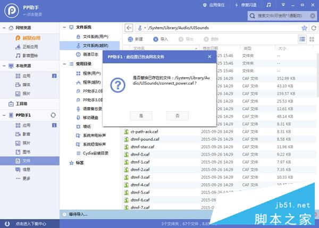The image size is (319, 228).
Task: Bookmark path with star icon
Action: tap(304, 28)
